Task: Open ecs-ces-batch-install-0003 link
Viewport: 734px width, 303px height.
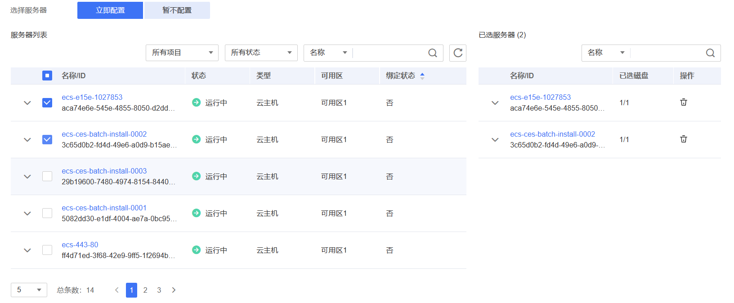Action: [104, 171]
